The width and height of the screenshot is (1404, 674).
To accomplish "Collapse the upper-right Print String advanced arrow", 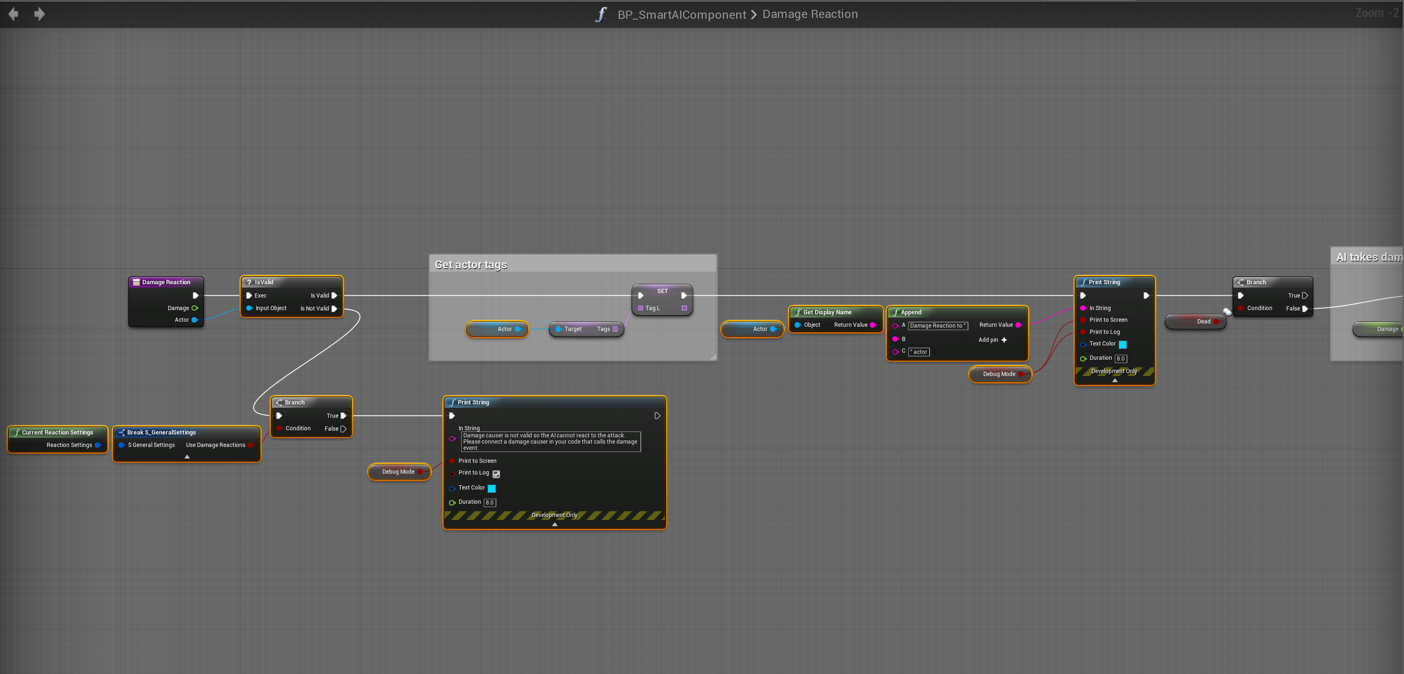I will point(1115,380).
